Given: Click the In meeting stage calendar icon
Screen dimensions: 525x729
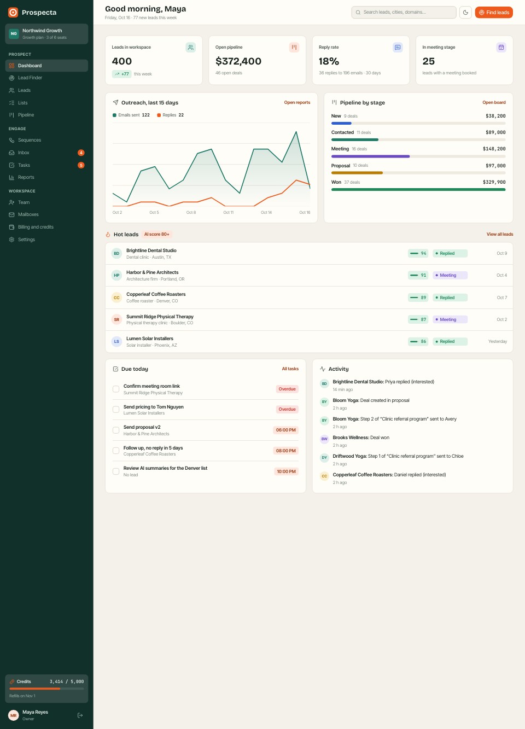Looking at the screenshot, I should (501, 48).
